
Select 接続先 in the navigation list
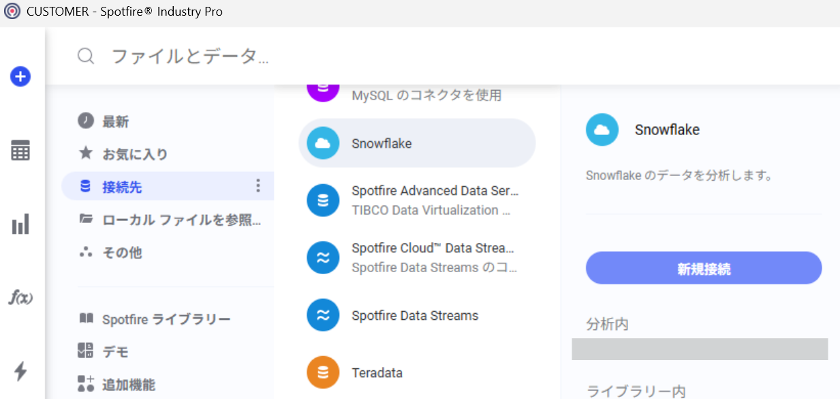[x=168, y=186]
